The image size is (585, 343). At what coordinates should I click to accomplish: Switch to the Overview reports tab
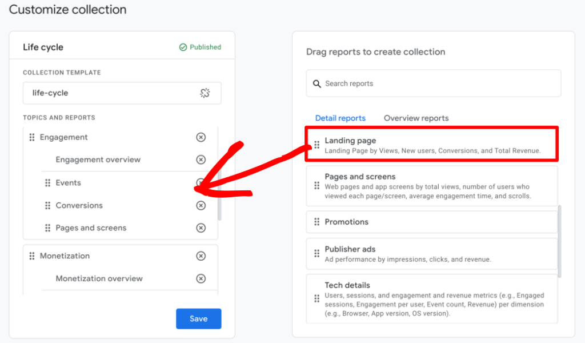[416, 118]
